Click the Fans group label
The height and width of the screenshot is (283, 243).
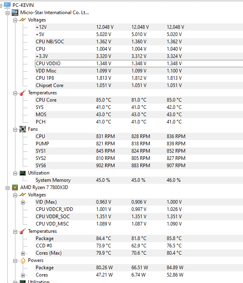(x=33, y=129)
